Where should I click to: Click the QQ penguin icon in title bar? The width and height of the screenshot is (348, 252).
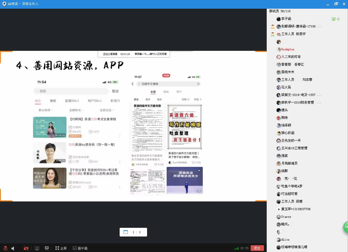[4, 4]
